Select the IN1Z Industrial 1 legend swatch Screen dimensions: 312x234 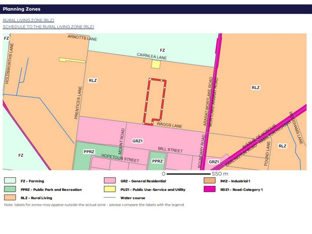pos(210,181)
